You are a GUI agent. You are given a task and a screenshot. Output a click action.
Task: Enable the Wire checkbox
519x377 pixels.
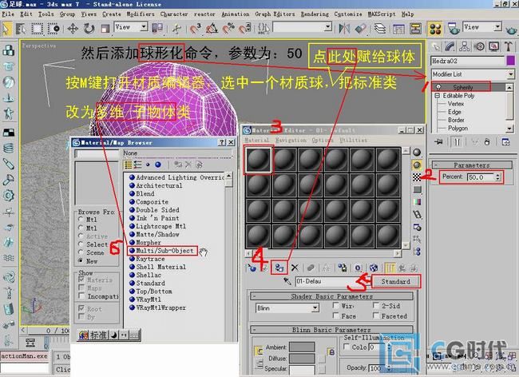pos(336,305)
